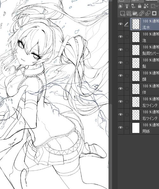This screenshot has width=159, height=189.
Task: Select the 泡 layer thumbnail
Action: (x=136, y=37)
